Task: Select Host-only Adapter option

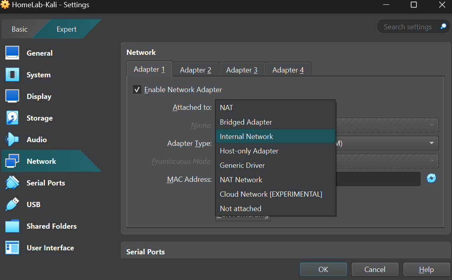Action: point(249,151)
